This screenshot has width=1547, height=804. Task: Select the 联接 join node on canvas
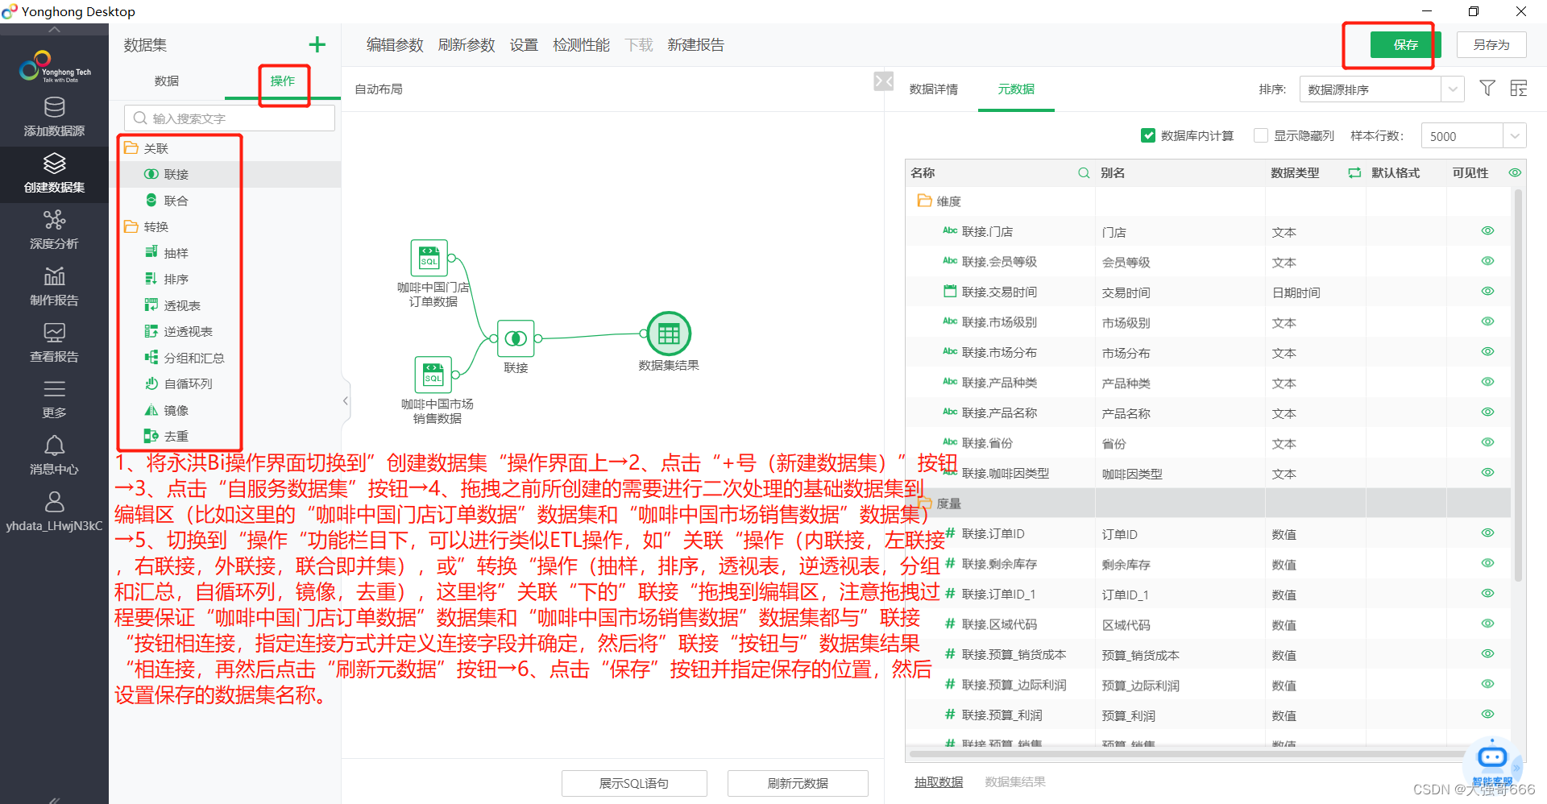[x=516, y=338]
